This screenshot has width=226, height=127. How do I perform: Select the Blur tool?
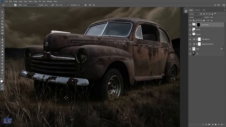coord(2,52)
